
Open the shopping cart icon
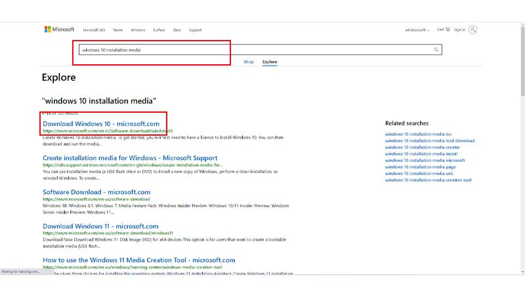point(448,29)
